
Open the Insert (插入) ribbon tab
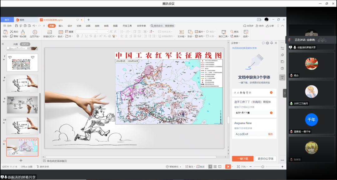coord(61,26)
